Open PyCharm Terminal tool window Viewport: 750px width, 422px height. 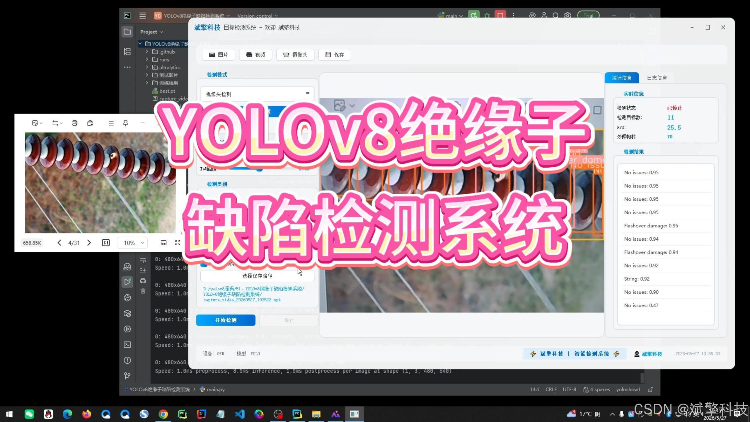pyautogui.click(x=127, y=345)
